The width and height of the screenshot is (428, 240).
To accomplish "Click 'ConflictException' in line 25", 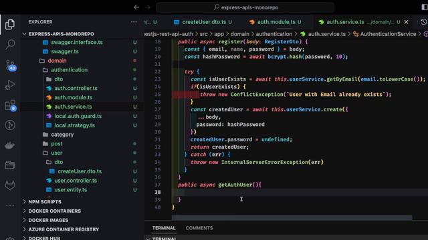I will pos(257,95).
